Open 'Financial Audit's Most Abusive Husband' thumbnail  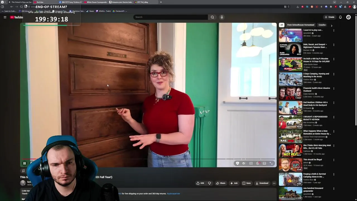point(290,93)
